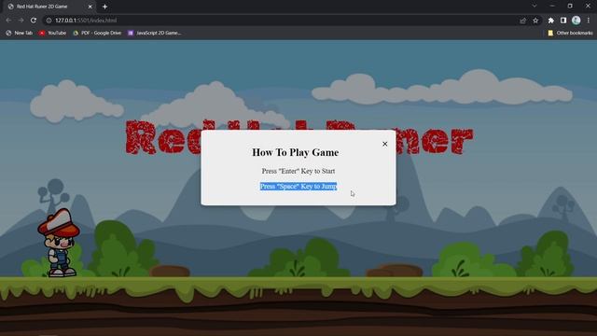Open the tab search dropdown chevron

(535, 7)
